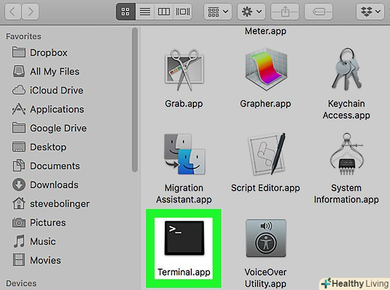This screenshot has height=290, width=390.
Task: Click the Edit Tags toolbar button
Action: coord(319,11)
